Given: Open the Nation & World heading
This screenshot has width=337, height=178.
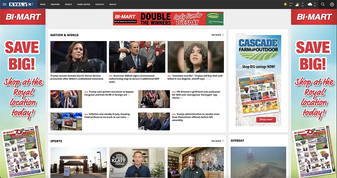Looking at the screenshot, I should click(64, 35).
